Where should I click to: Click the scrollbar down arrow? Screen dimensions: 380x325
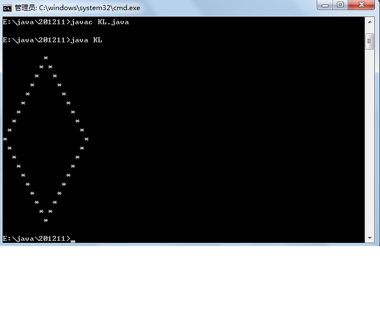370,238
